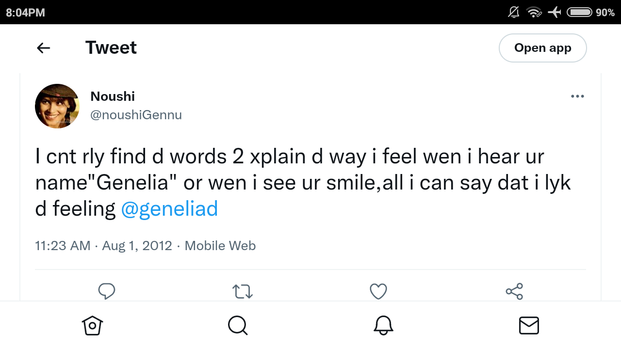
Task: Select the Mobile Web source label
Action: click(220, 246)
